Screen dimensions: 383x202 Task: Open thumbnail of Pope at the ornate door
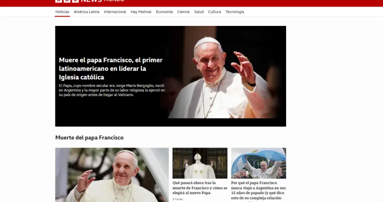200,163
